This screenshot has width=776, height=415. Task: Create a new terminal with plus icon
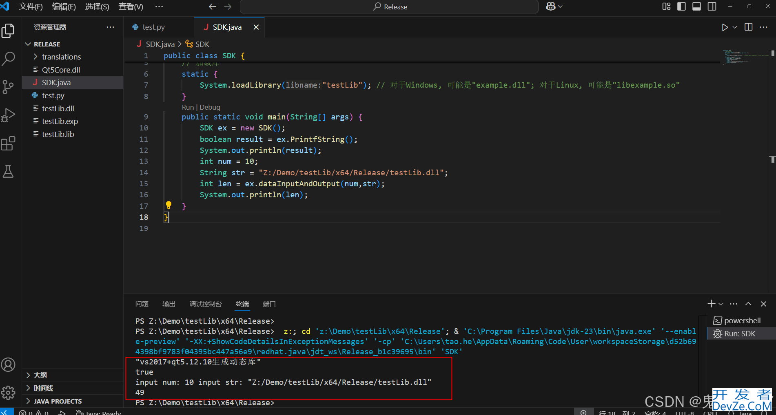pyautogui.click(x=711, y=304)
